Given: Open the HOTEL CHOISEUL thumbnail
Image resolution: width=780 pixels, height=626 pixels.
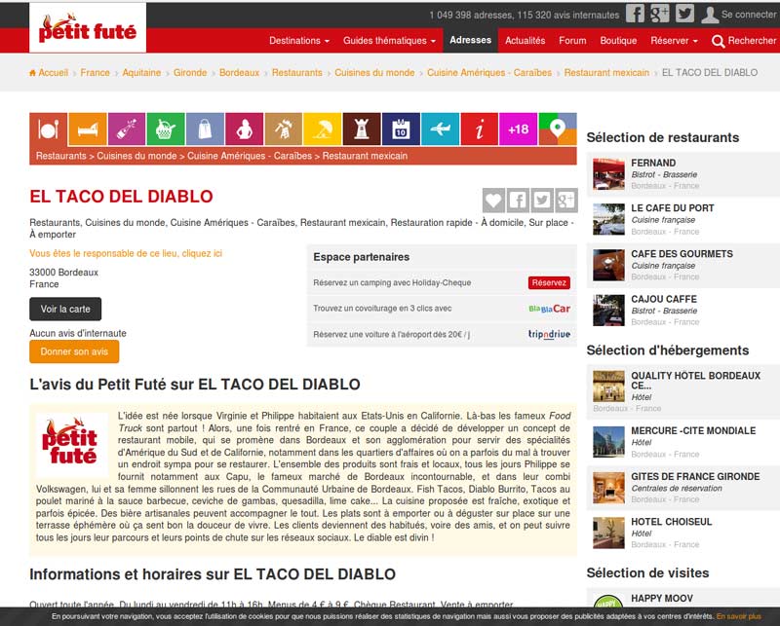Looking at the screenshot, I should pos(608,533).
